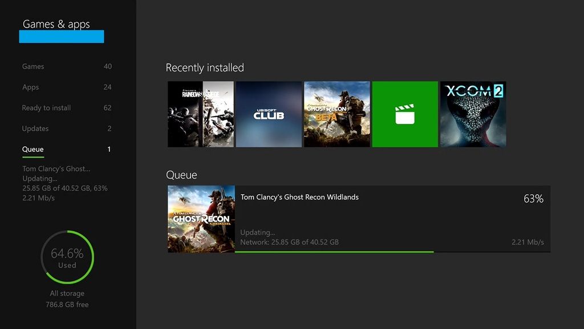
Task: Click the Network 25.85 GB of 40.52 GB text
Action: point(289,242)
